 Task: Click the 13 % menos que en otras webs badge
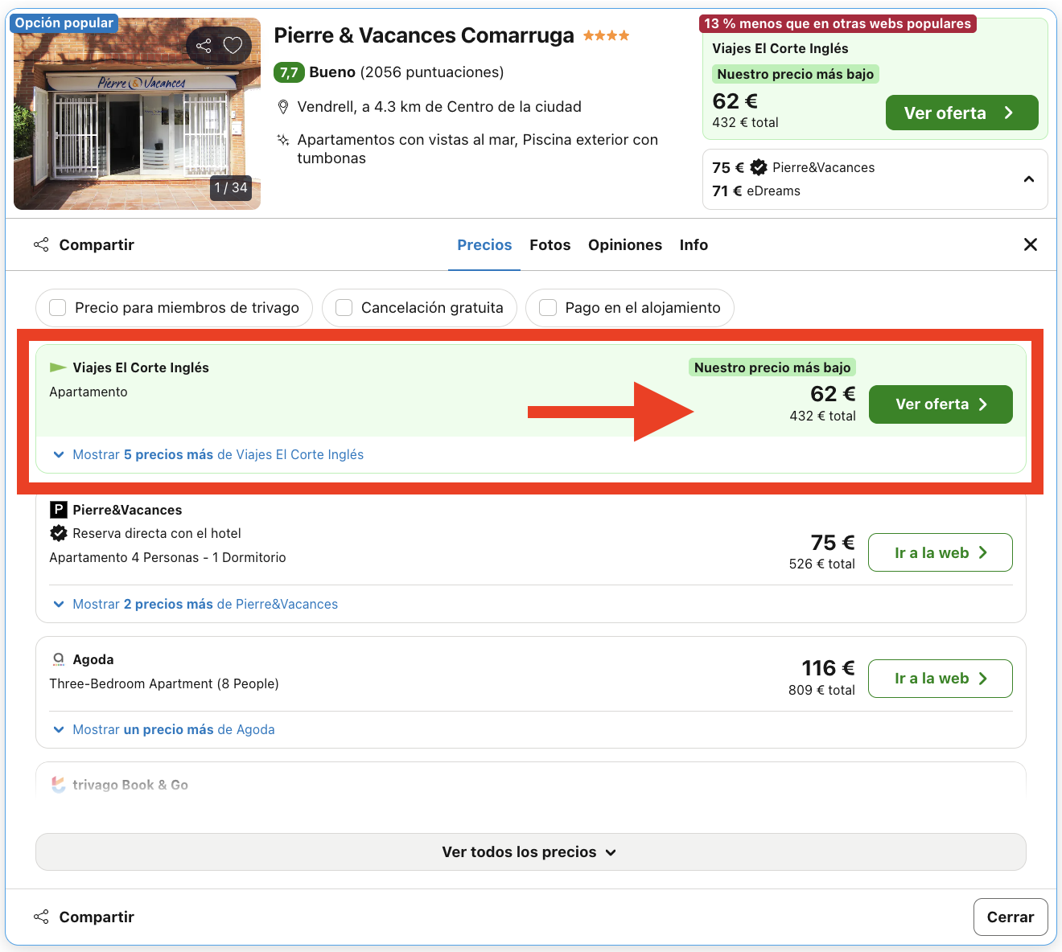(838, 23)
